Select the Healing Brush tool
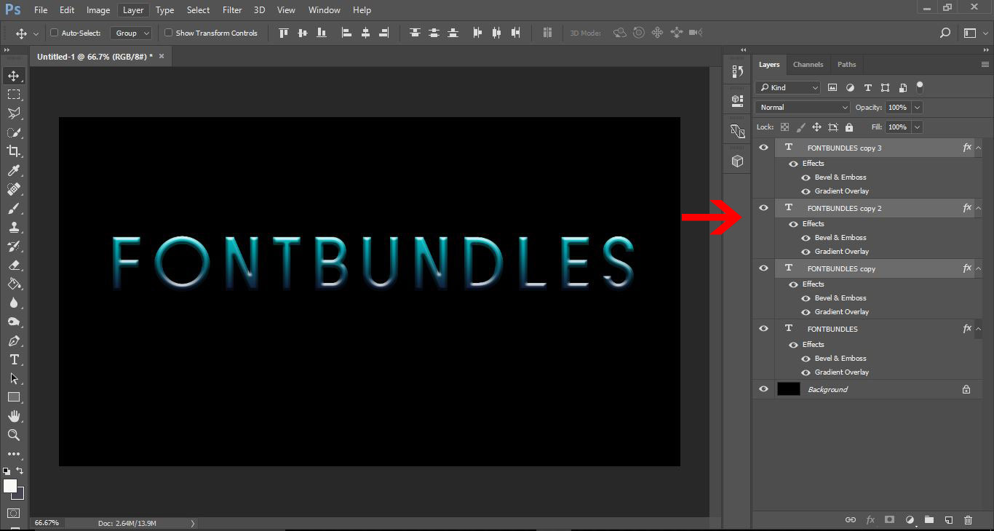Screen dimensions: 994x531 click(14, 189)
